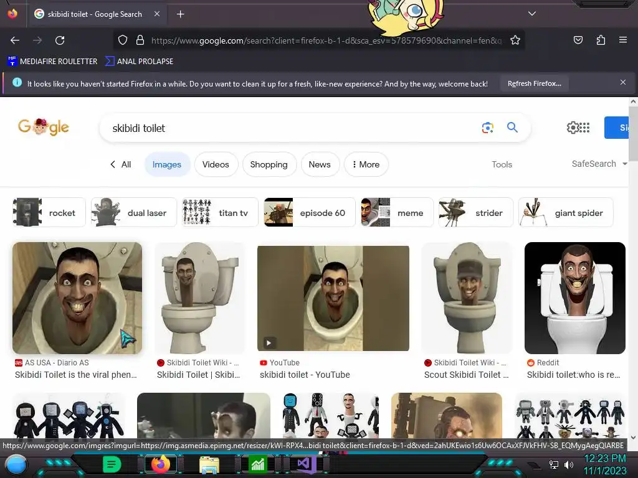Switch to News tab

coord(320,164)
